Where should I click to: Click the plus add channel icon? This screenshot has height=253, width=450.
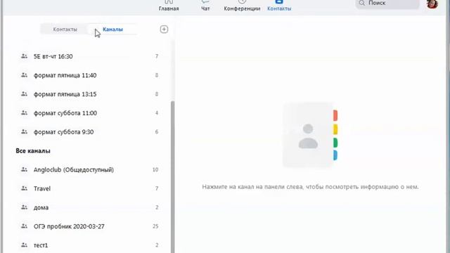[x=164, y=30]
